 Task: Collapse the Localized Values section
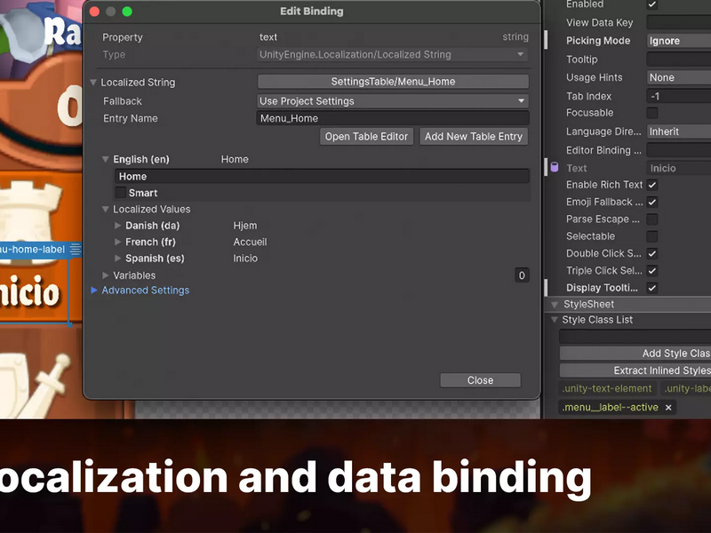pos(105,210)
